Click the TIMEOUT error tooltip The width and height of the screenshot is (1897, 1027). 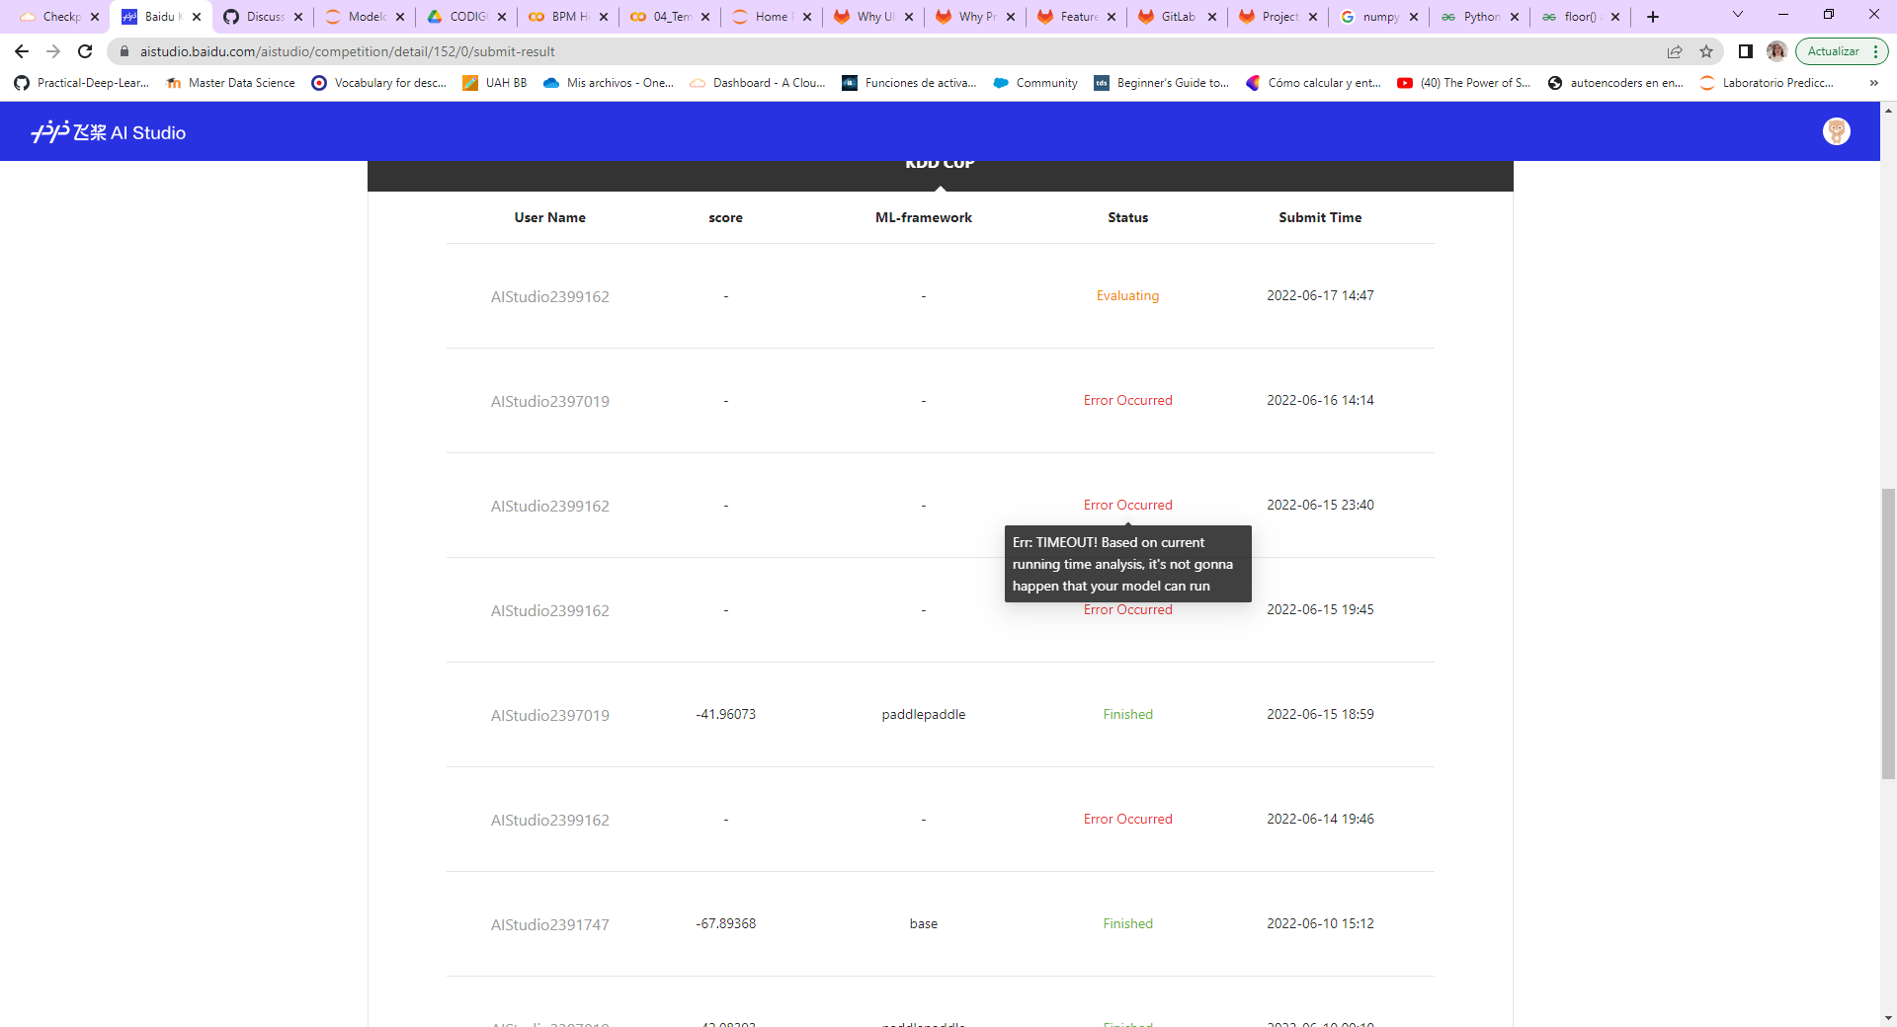(1127, 564)
